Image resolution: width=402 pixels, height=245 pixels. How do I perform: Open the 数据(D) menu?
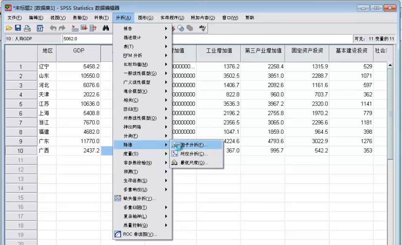coord(80,18)
